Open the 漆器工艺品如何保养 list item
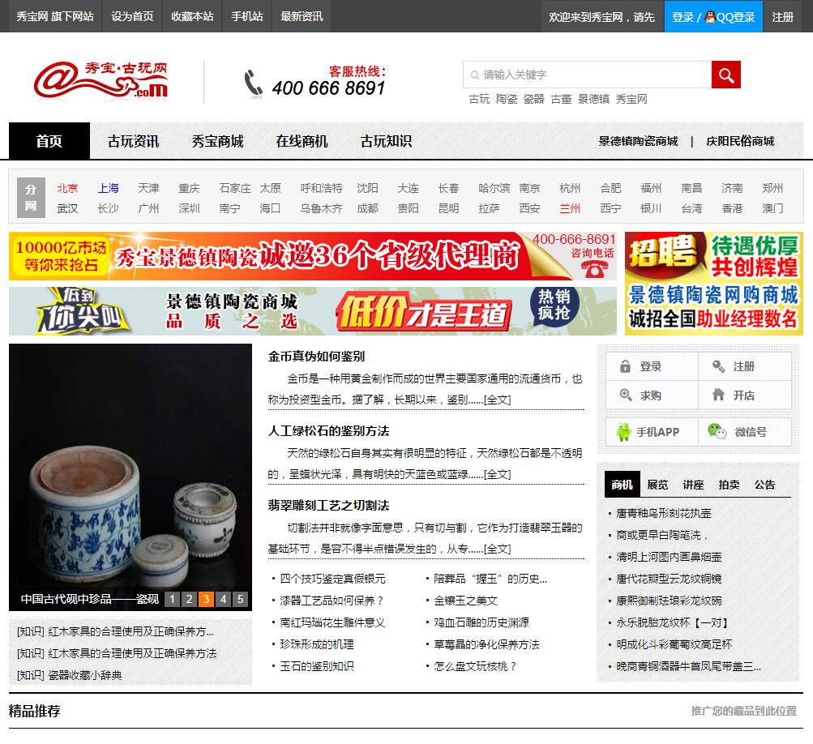Viewport: 813px width, 744px height. pos(332,601)
